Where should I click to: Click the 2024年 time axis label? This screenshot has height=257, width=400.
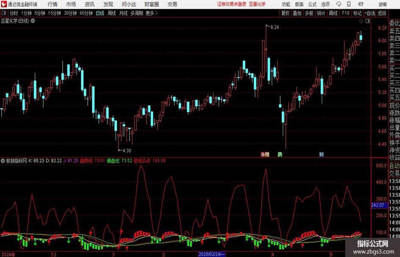click(x=8, y=254)
